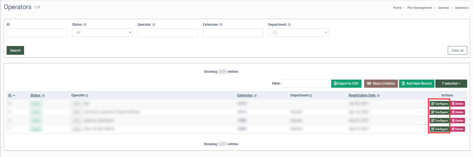Click into the table Filter text field
This screenshot has width=473, height=157.
pos(306,83)
